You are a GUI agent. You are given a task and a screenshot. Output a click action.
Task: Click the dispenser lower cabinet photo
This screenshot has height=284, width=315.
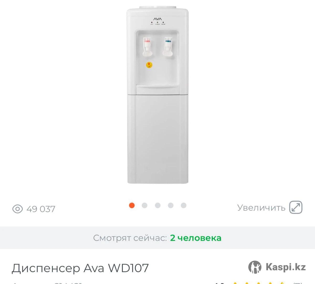[158, 139]
